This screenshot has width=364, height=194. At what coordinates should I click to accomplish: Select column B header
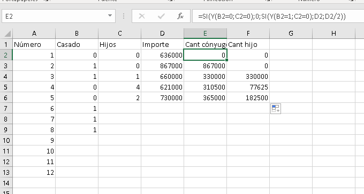pos(77,34)
